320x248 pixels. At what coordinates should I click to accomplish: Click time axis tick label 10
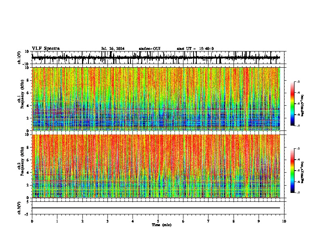click(284, 221)
